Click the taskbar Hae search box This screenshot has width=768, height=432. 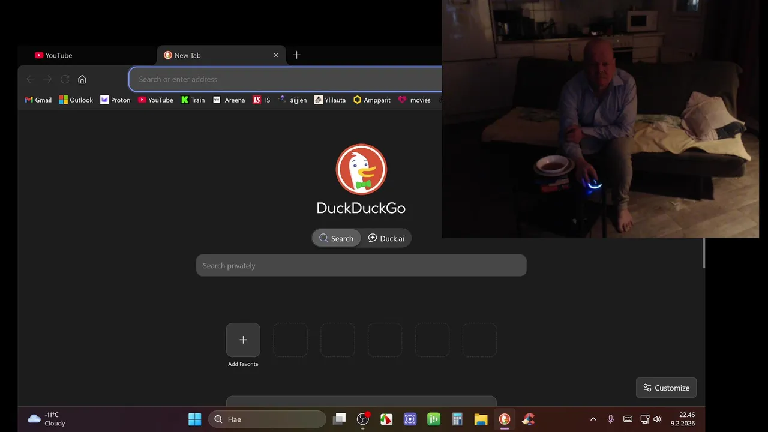click(x=267, y=419)
